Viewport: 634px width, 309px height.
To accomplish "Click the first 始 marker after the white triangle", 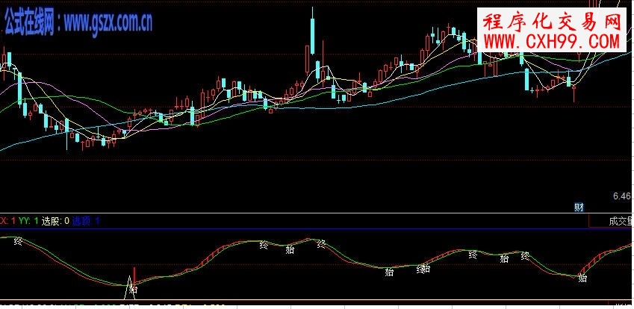I will click(290, 250).
